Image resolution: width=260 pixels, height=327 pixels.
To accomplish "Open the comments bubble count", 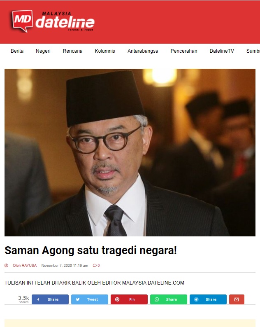I will [96, 266].
